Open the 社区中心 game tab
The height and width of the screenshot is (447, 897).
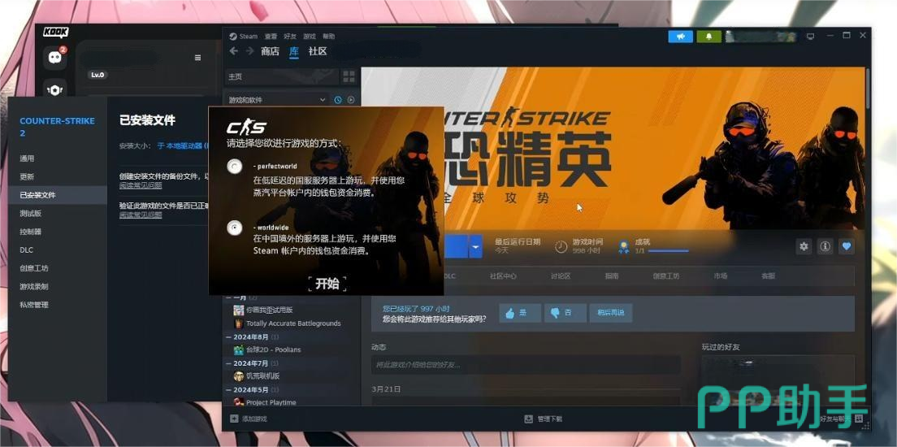pyautogui.click(x=504, y=276)
